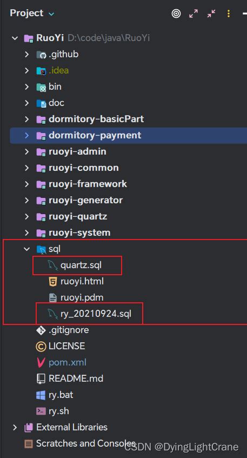The height and width of the screenshot is (458, 247).
Task: Click the Select Opened File target icon
Action: (x=176, y=13)
